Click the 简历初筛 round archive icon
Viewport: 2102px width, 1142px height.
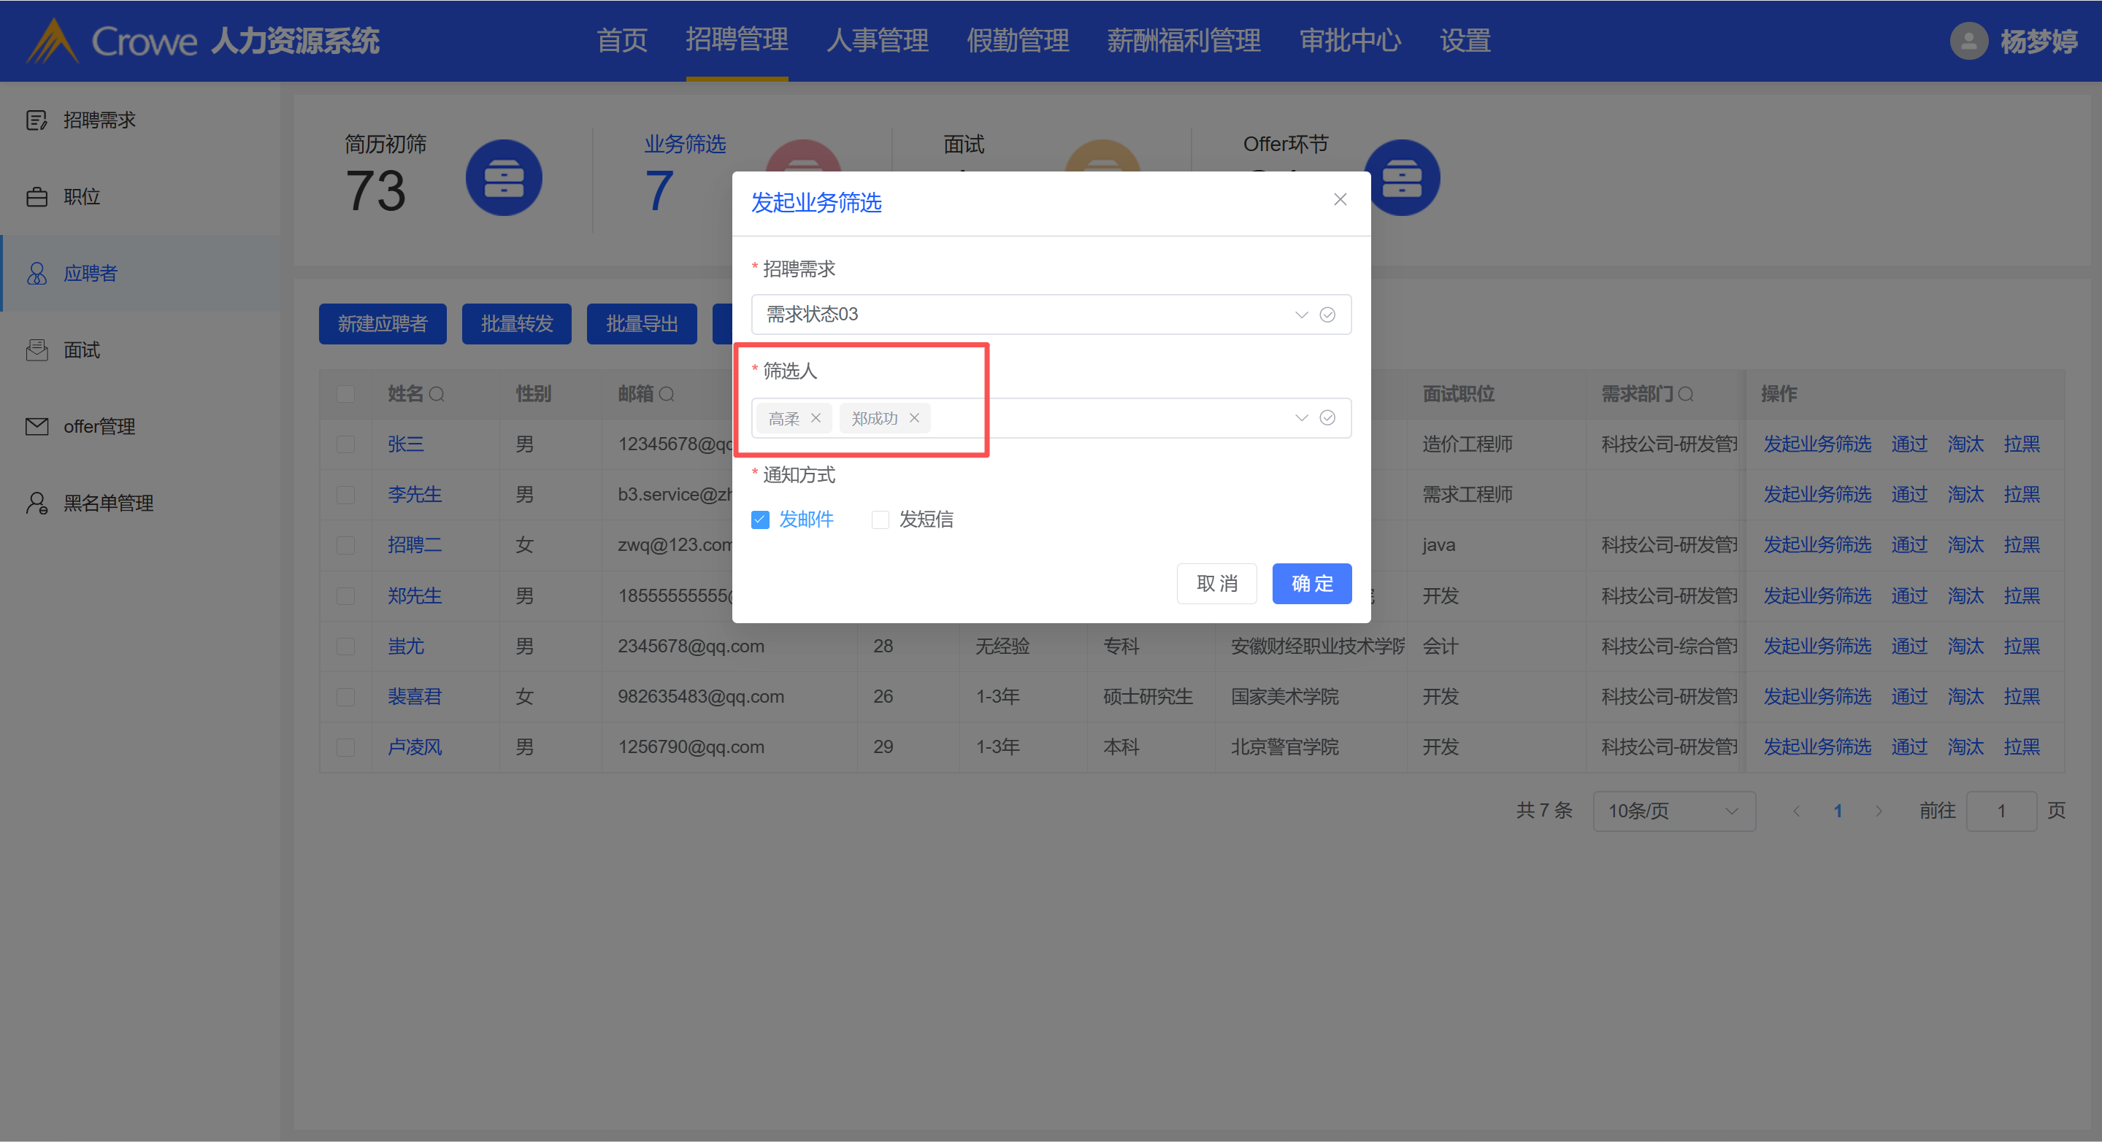coord(504,178)
